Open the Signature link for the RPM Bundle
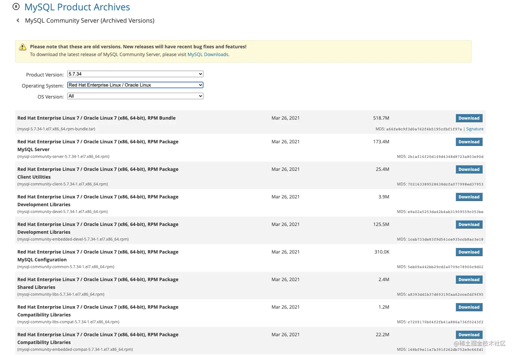Image resolution: width=515 pixels, height=356 pixels. 475,129
